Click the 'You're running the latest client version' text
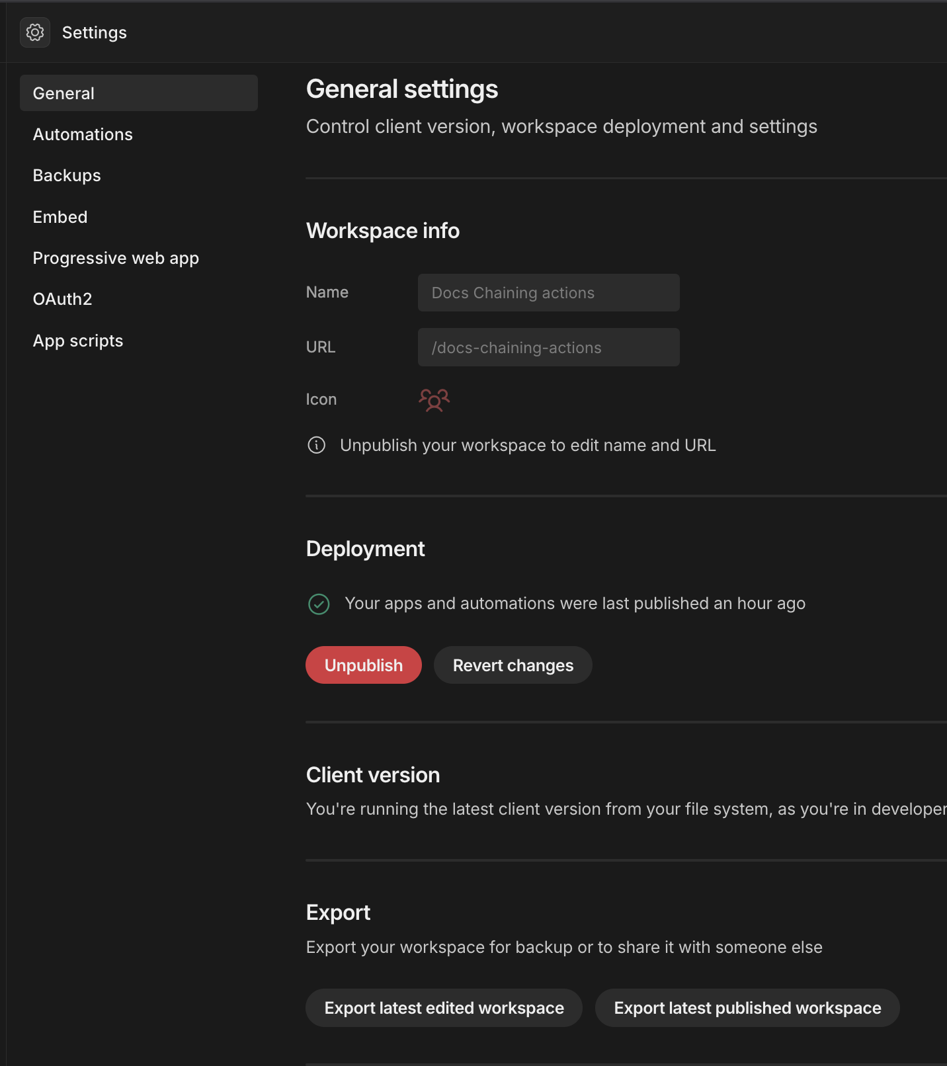Image resolution: width=947 pixels, height=1066 pixels. (626, 809)
